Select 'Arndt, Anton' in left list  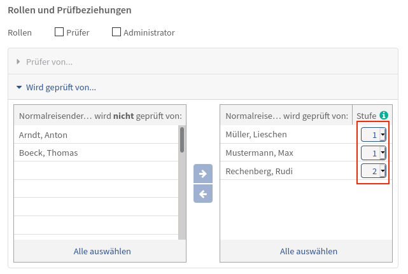tap(96, 135)
